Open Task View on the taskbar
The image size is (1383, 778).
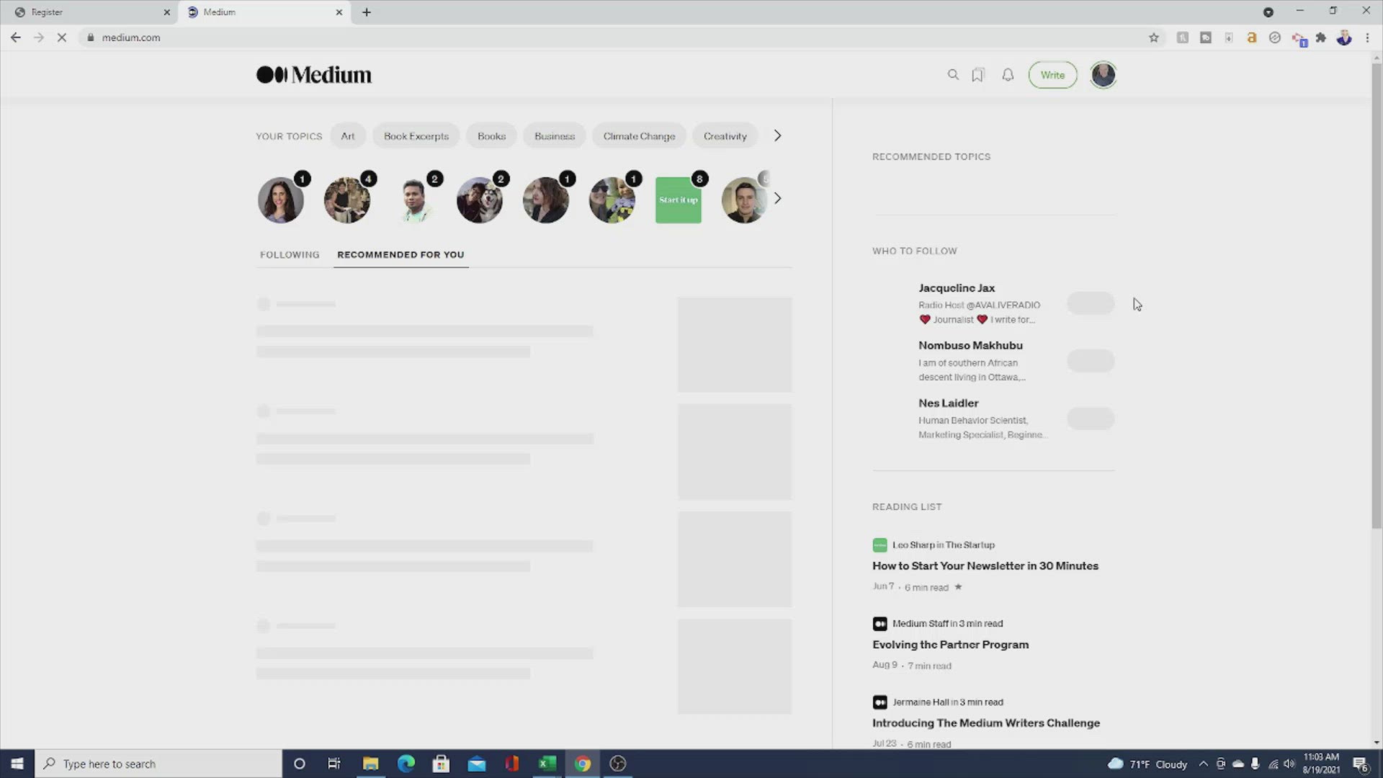(x=334, y=764)
